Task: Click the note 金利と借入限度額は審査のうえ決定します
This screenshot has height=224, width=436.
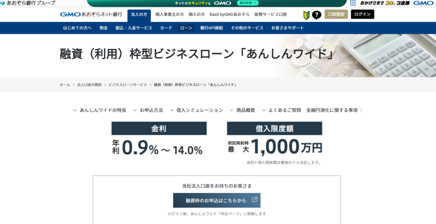Action: 284,163
